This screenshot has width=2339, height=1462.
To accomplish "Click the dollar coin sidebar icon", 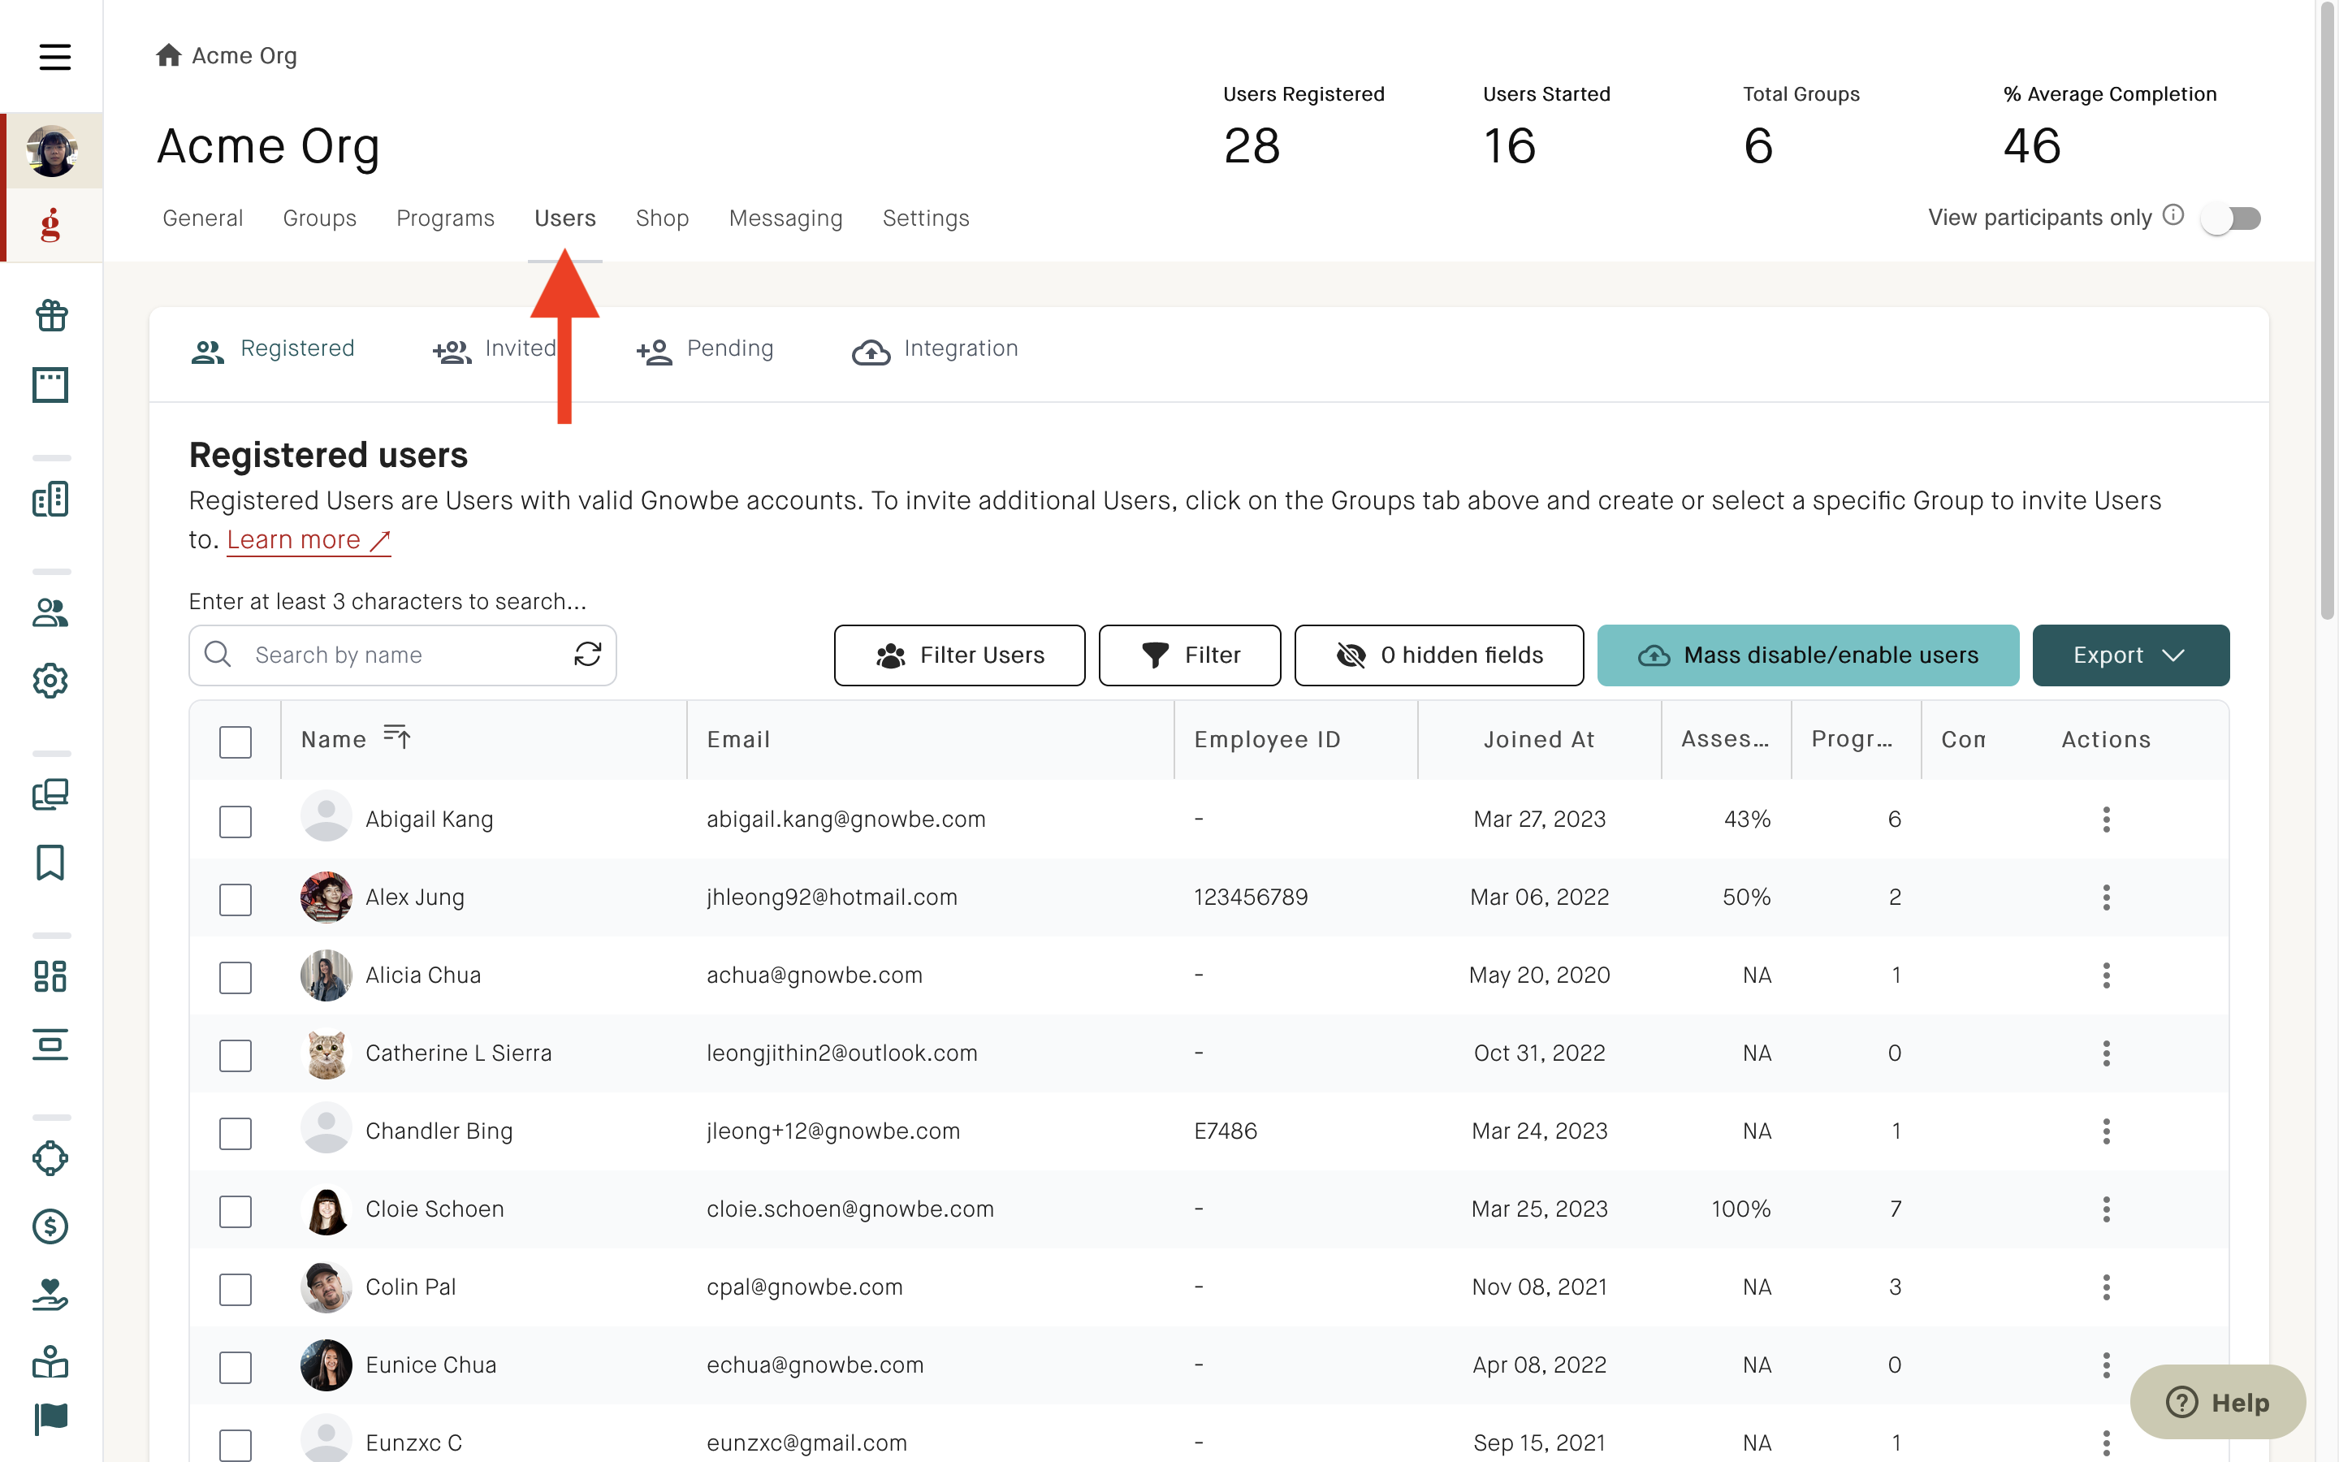I will tap(51, 1226).
